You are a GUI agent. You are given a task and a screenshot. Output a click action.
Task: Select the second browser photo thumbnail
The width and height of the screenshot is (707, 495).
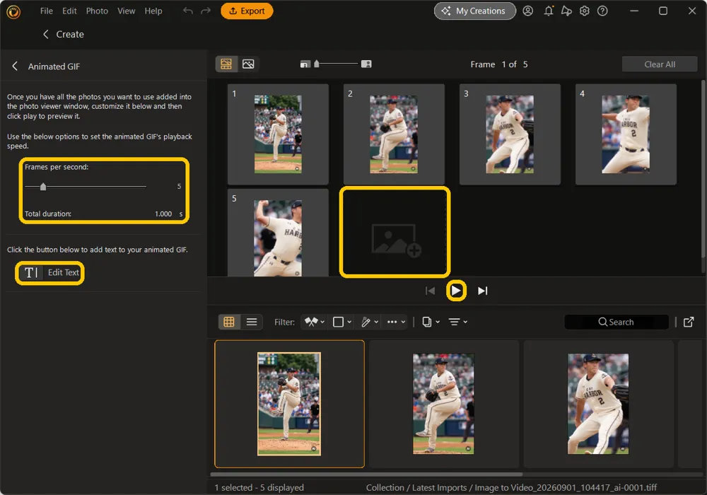coord(444,404)
